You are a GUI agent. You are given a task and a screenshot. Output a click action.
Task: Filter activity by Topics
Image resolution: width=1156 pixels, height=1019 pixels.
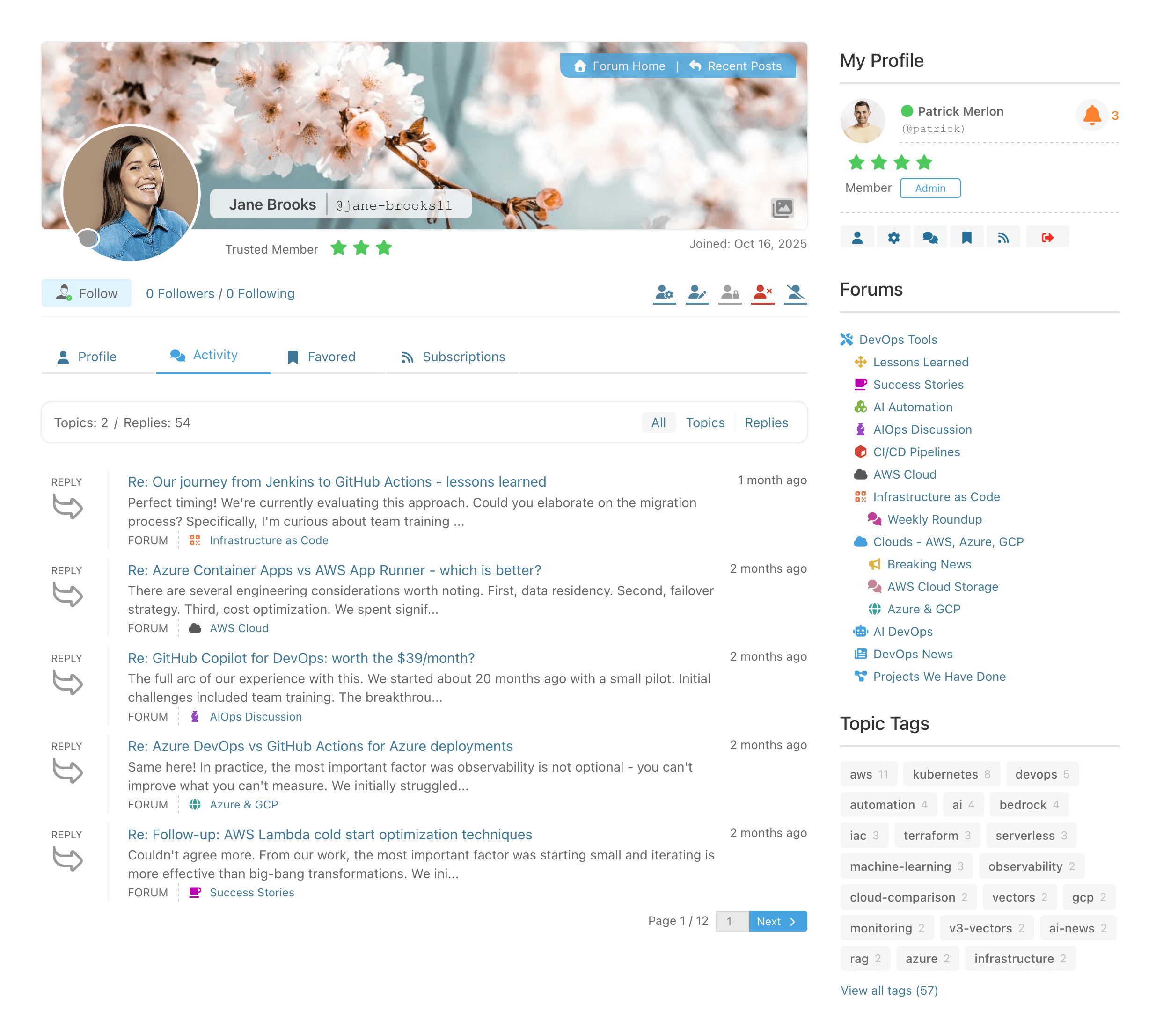tap(705, 422)
